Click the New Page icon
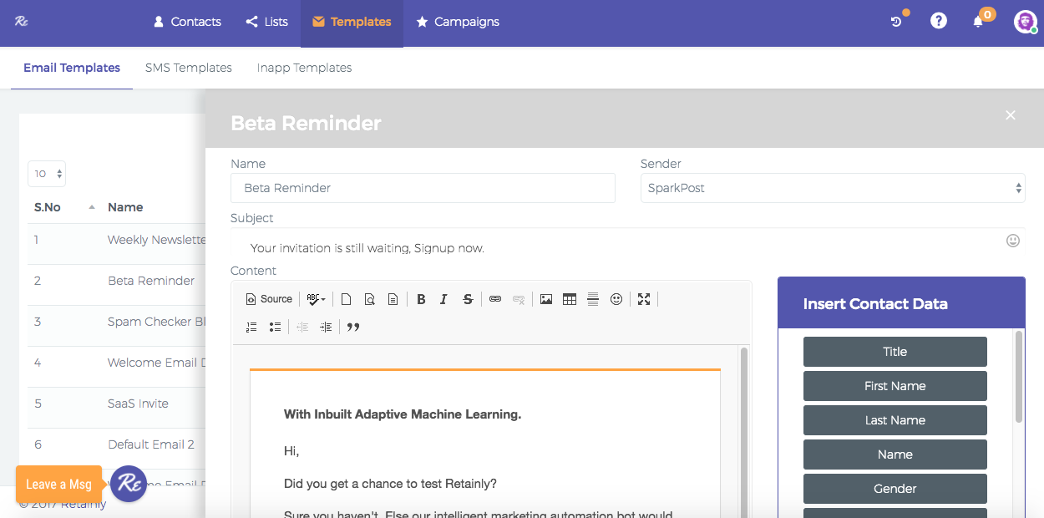 346,299
